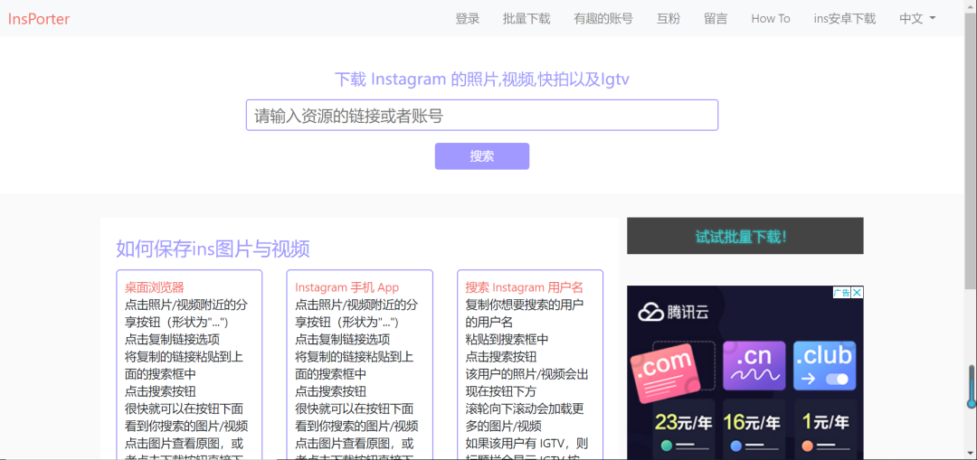Open the How To page
The width and height of the screenshot is (977, 460).
tap(771, 19)
